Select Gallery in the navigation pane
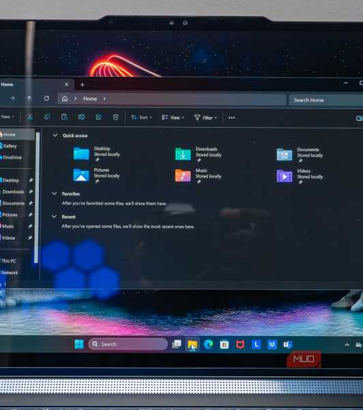This screenshot has width=363, height=410. [x=10, y=146]
